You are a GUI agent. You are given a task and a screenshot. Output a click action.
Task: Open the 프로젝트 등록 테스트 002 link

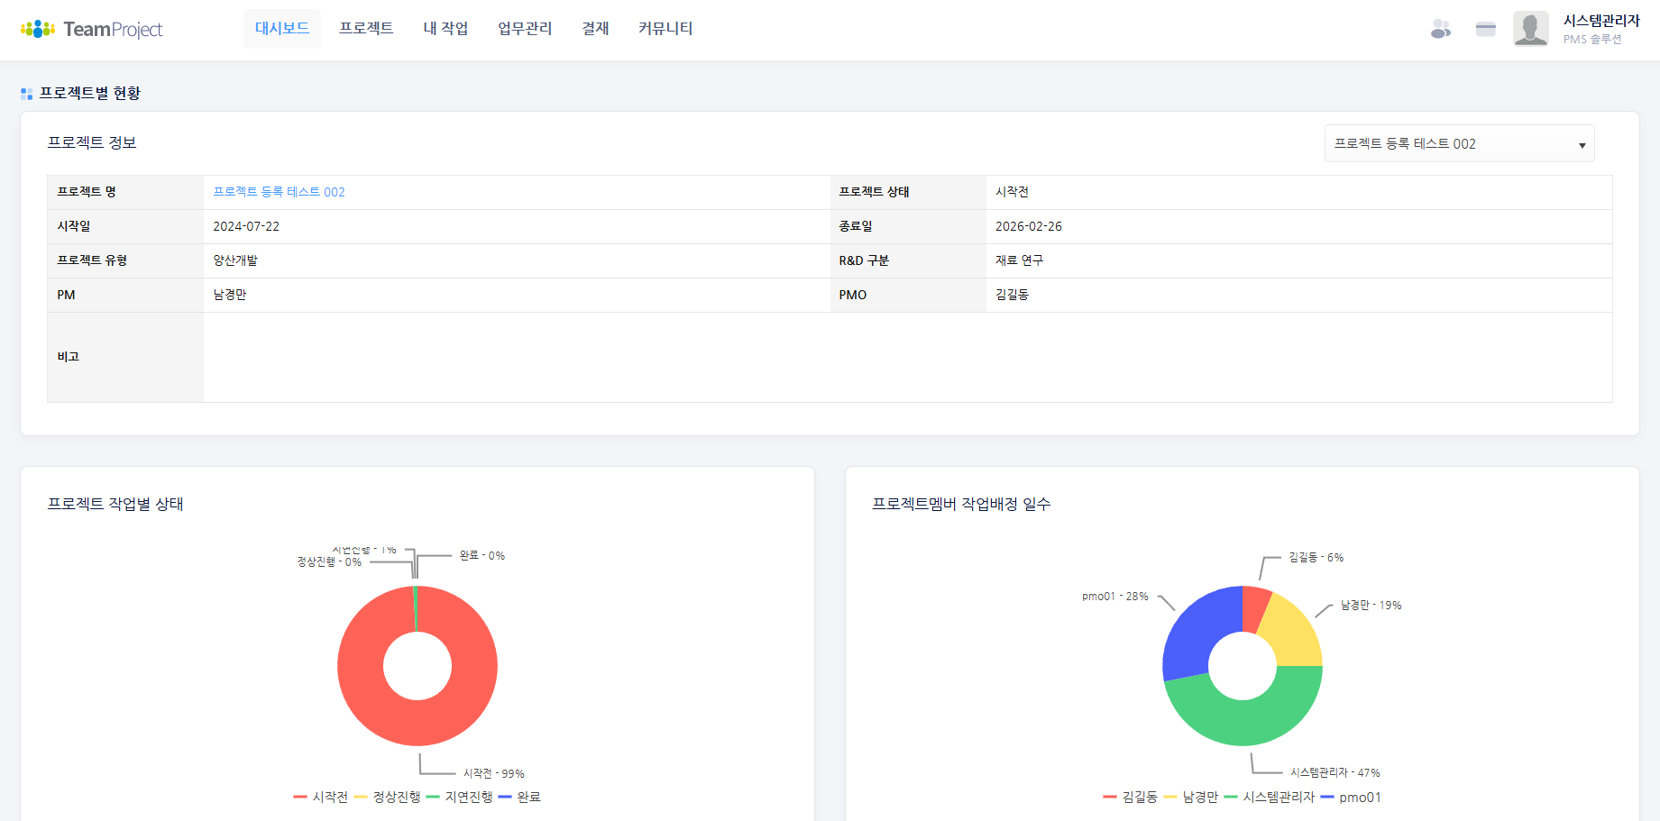[279, 192]
